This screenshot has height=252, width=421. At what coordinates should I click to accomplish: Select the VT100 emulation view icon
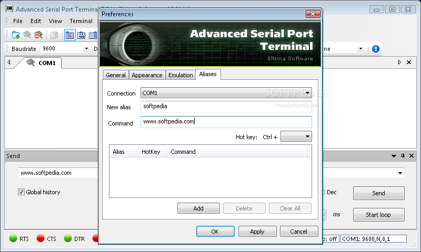tap(82, 35)
